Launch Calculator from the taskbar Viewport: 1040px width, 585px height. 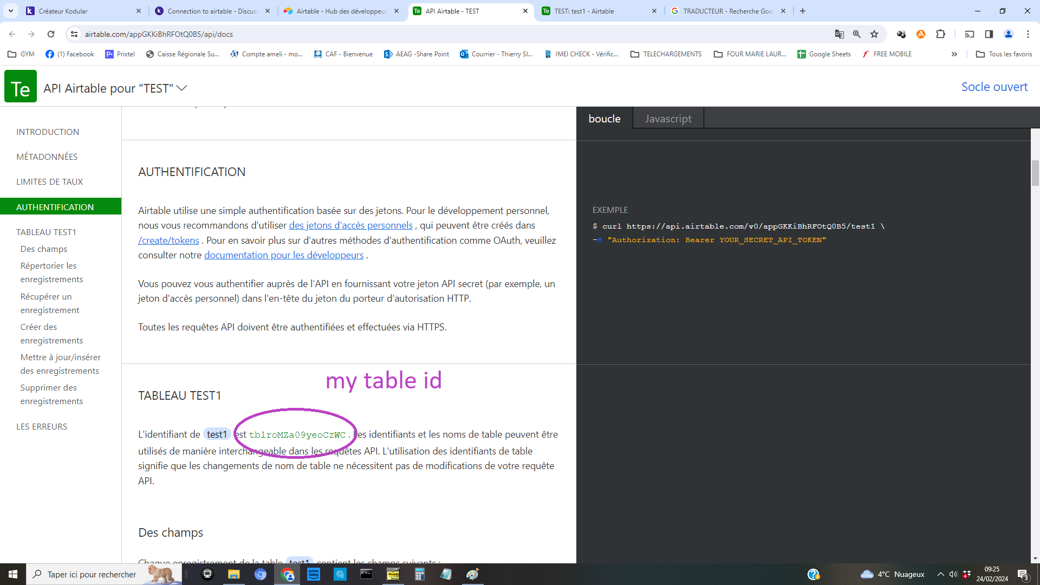coord(419,574)
